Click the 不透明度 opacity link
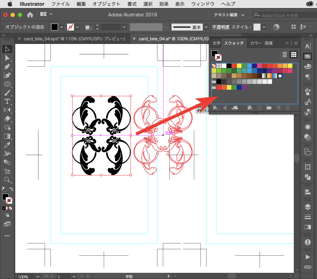The width and height of the screenshot is (317, 279). pos(221,27)
